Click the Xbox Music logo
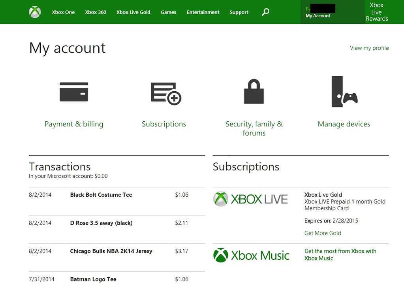Image resolution: width=404 pixels, height=294 pixels. tap(251, 255)
